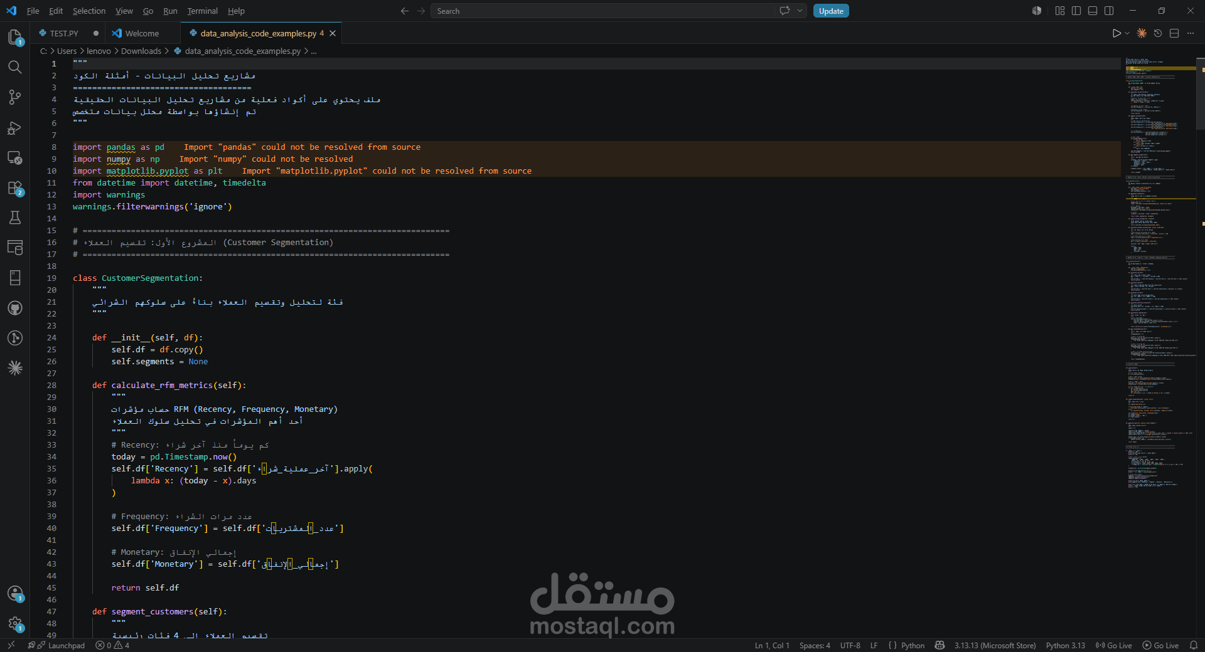Viewport: 1205px width, 652px height.
Task: Open the errors and warnings count
Action: pos(112,645)
